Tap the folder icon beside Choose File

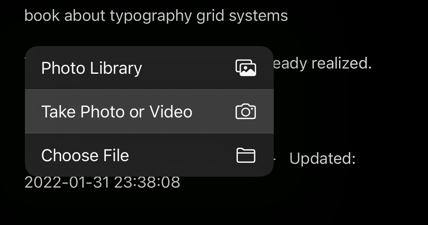tap(246, 155)
